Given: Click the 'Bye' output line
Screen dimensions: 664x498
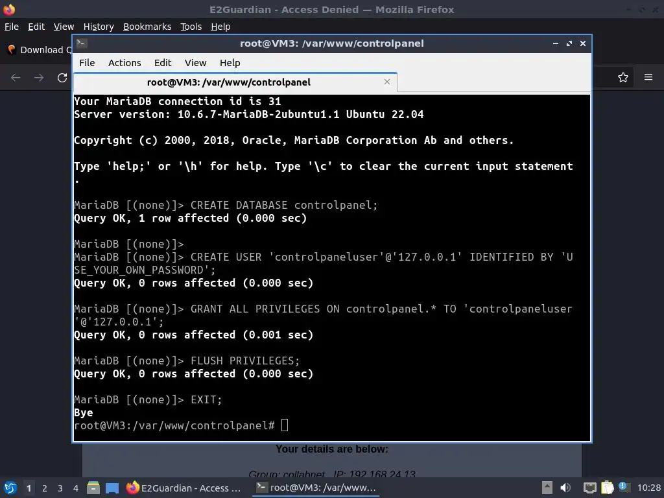Looking at the screenshot, I should click(84, 412).
